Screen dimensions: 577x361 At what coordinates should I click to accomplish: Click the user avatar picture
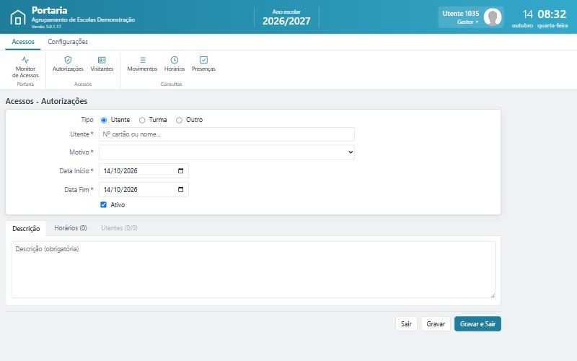tap(493, 17)
